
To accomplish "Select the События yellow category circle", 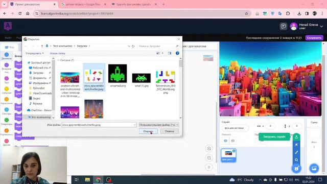I will coord(7,89).
